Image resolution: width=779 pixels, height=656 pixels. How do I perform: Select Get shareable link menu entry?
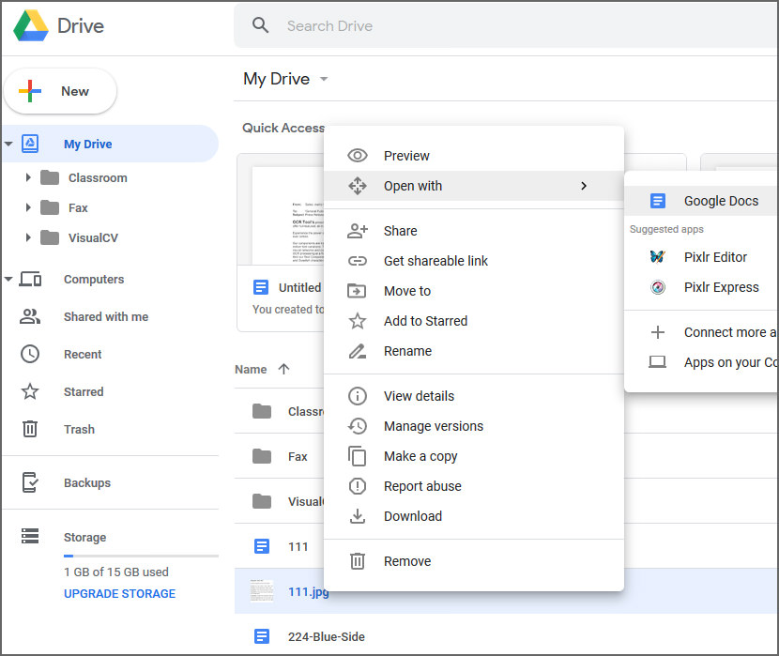pos(435,261)
